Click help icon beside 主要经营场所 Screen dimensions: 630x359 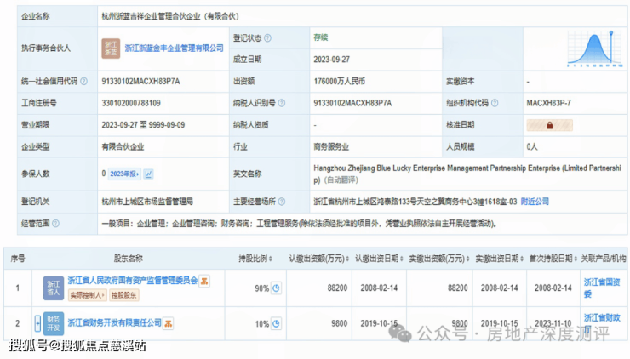coord(282,202)
